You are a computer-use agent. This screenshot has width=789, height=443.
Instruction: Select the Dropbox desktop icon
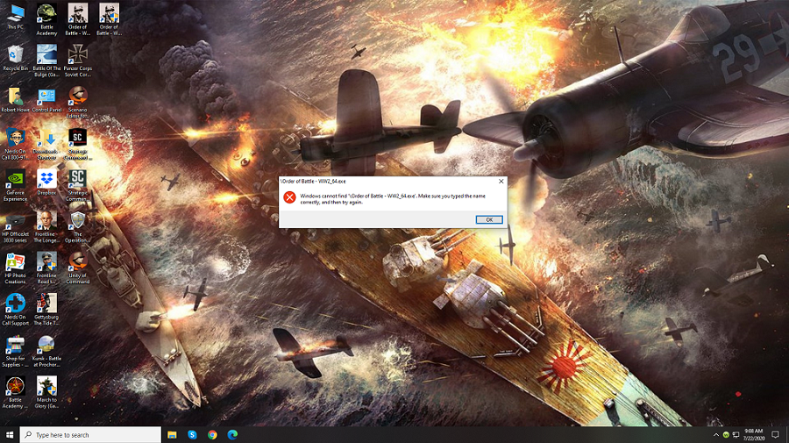point(46,182)
